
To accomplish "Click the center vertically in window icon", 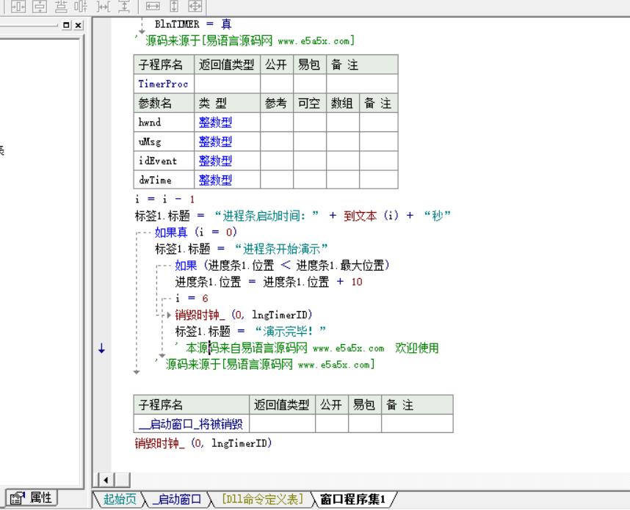I will pyautogui.click(x=40, y=7).
